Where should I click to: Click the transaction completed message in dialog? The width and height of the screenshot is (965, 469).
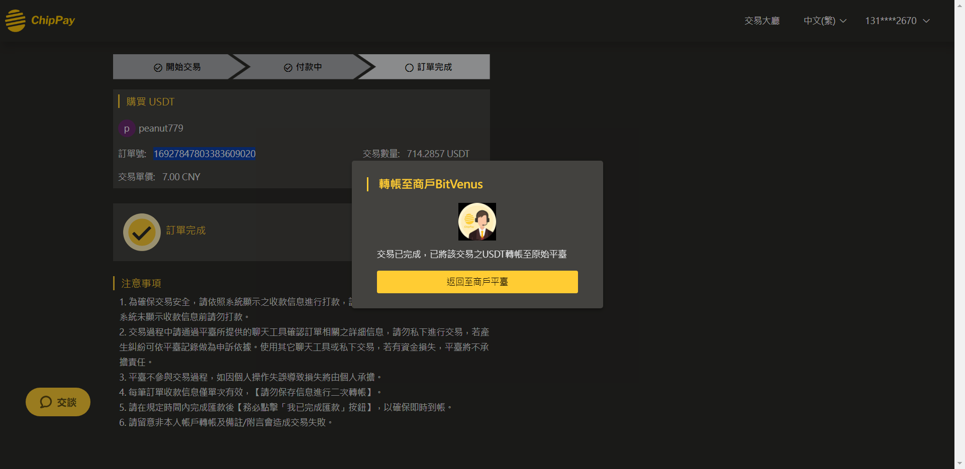click(x=472, y=254)
